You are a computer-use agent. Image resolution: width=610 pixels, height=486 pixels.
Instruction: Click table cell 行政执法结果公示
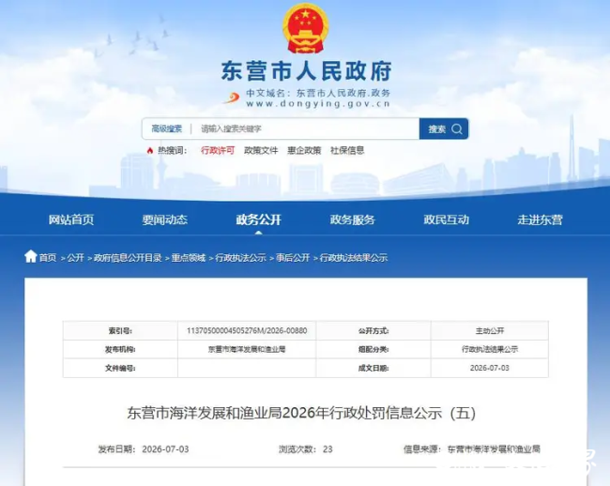click(x=489, y=349)
